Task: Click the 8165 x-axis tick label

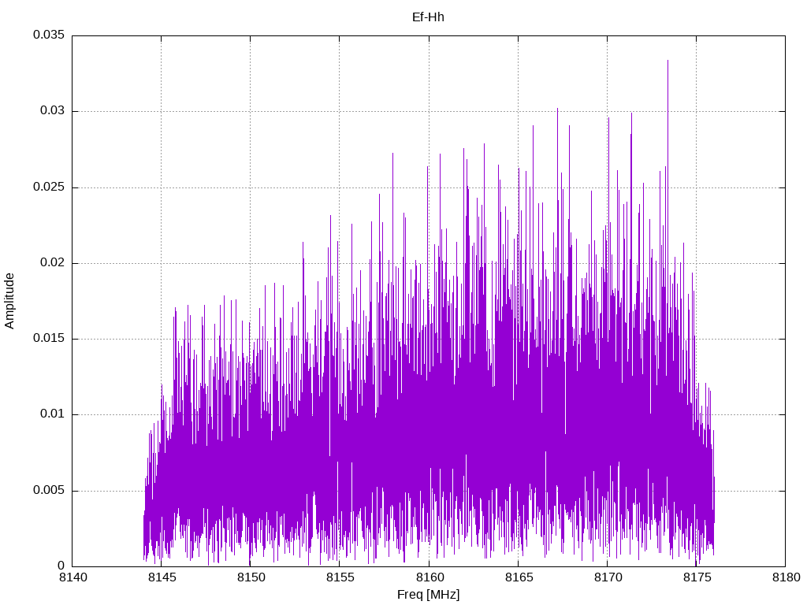Action: tap(519, 577)
